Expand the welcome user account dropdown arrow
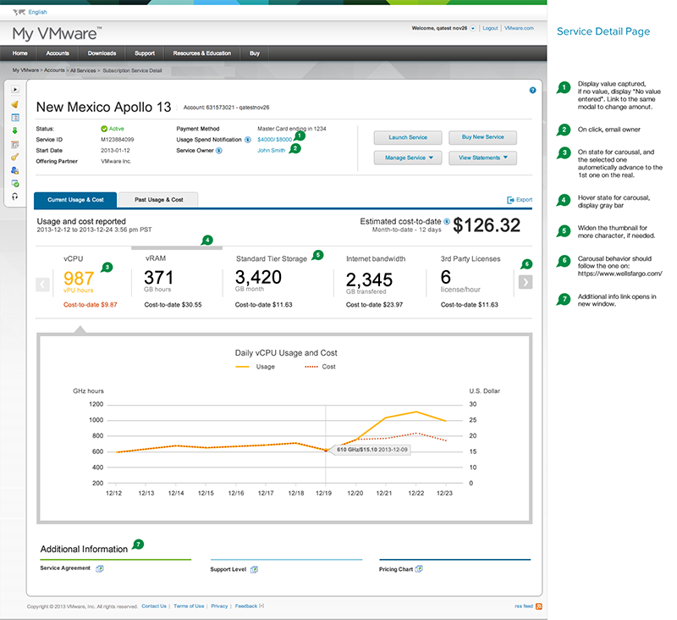Image resolution: width=677 pixels, height=620 pixels. (473, 28)
